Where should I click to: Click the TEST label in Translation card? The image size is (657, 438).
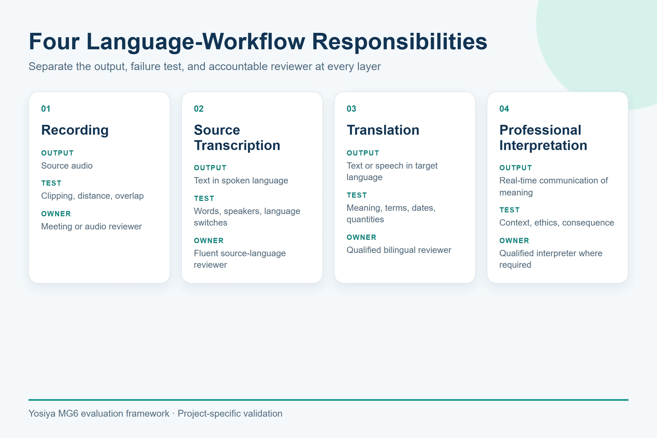pyautogui.click(x=357, y=195)
